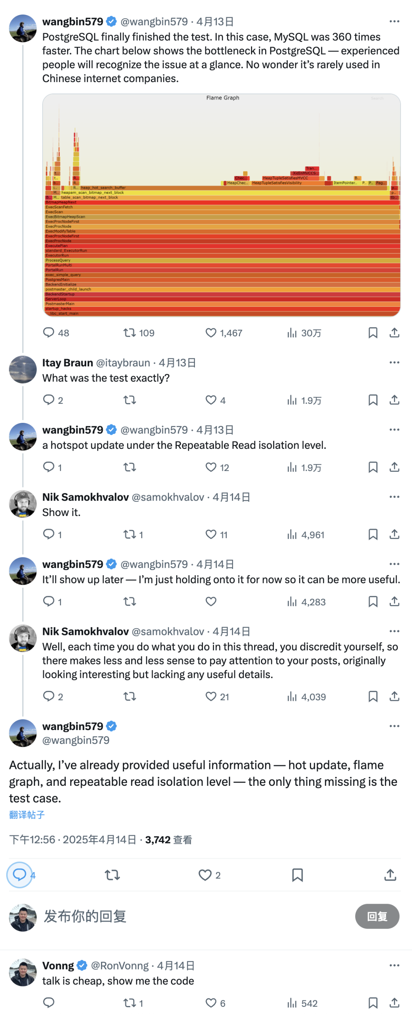Open replies on the 48-comment post

pyautogui.click(x=48, y=333)
